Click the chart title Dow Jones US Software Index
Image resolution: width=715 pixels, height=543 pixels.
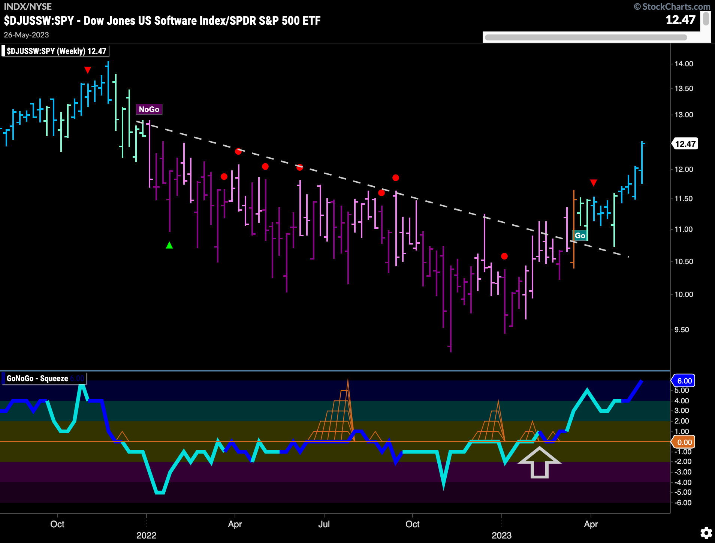pos(162,21)
